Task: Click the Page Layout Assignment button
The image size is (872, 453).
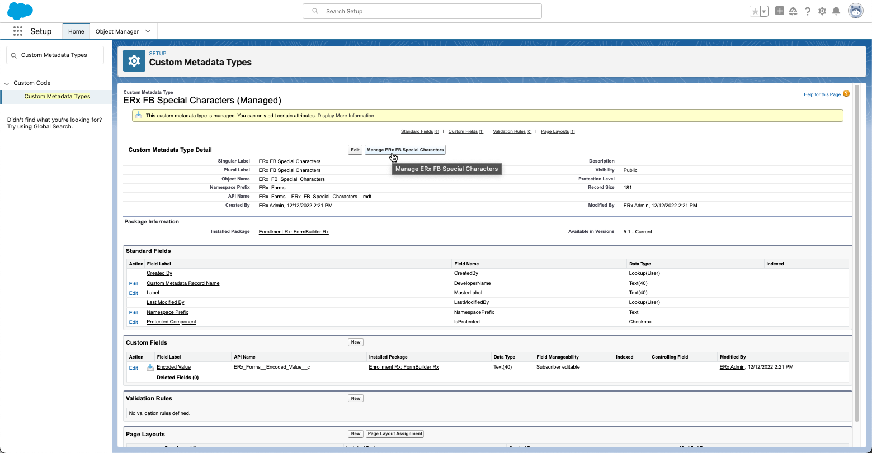Action: point(395,433)
